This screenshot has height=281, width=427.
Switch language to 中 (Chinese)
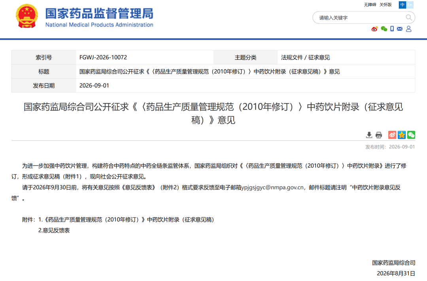(x=402, y=5)
